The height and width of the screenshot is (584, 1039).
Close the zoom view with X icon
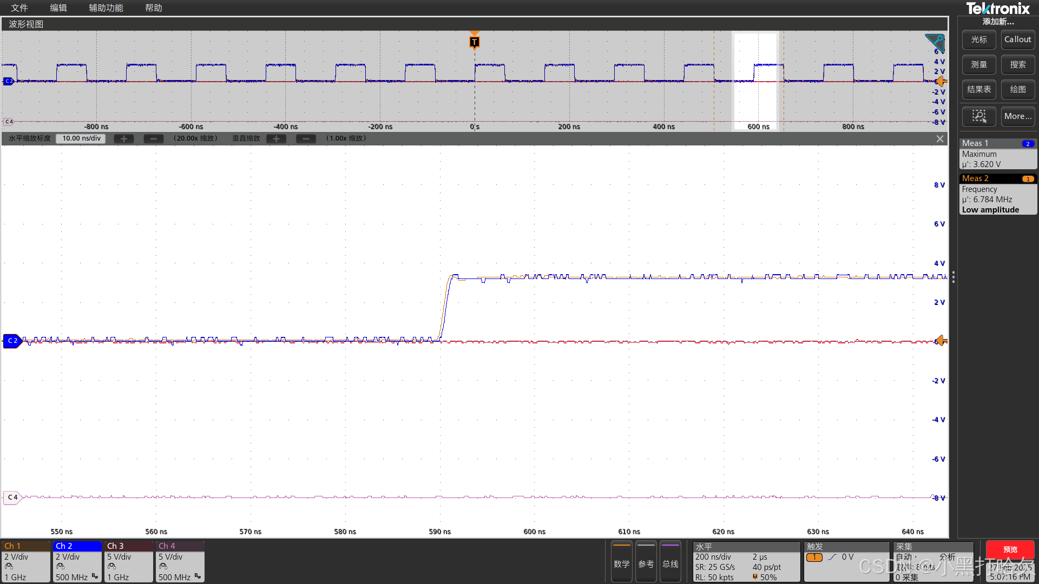tap(940, 139)
